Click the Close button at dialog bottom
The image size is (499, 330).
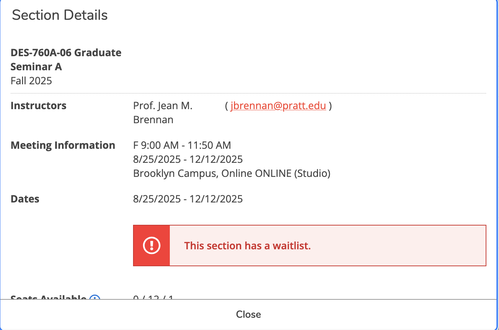pos(248,314)
